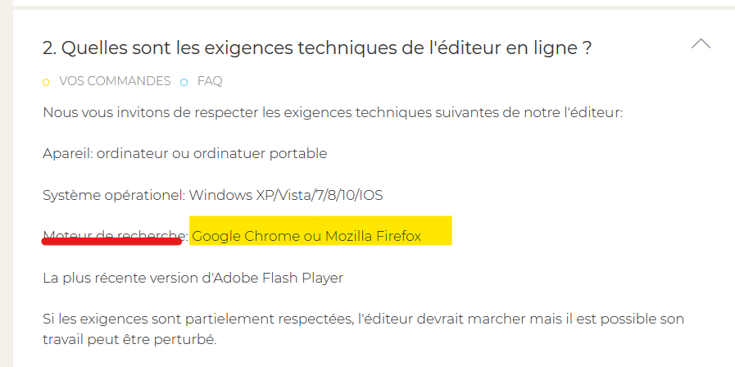Viewport: 735px width, 367px height.
Task: Click the Windows XP/Vista/7/8/10/IOS text
Action: click(x=286, y=195)
